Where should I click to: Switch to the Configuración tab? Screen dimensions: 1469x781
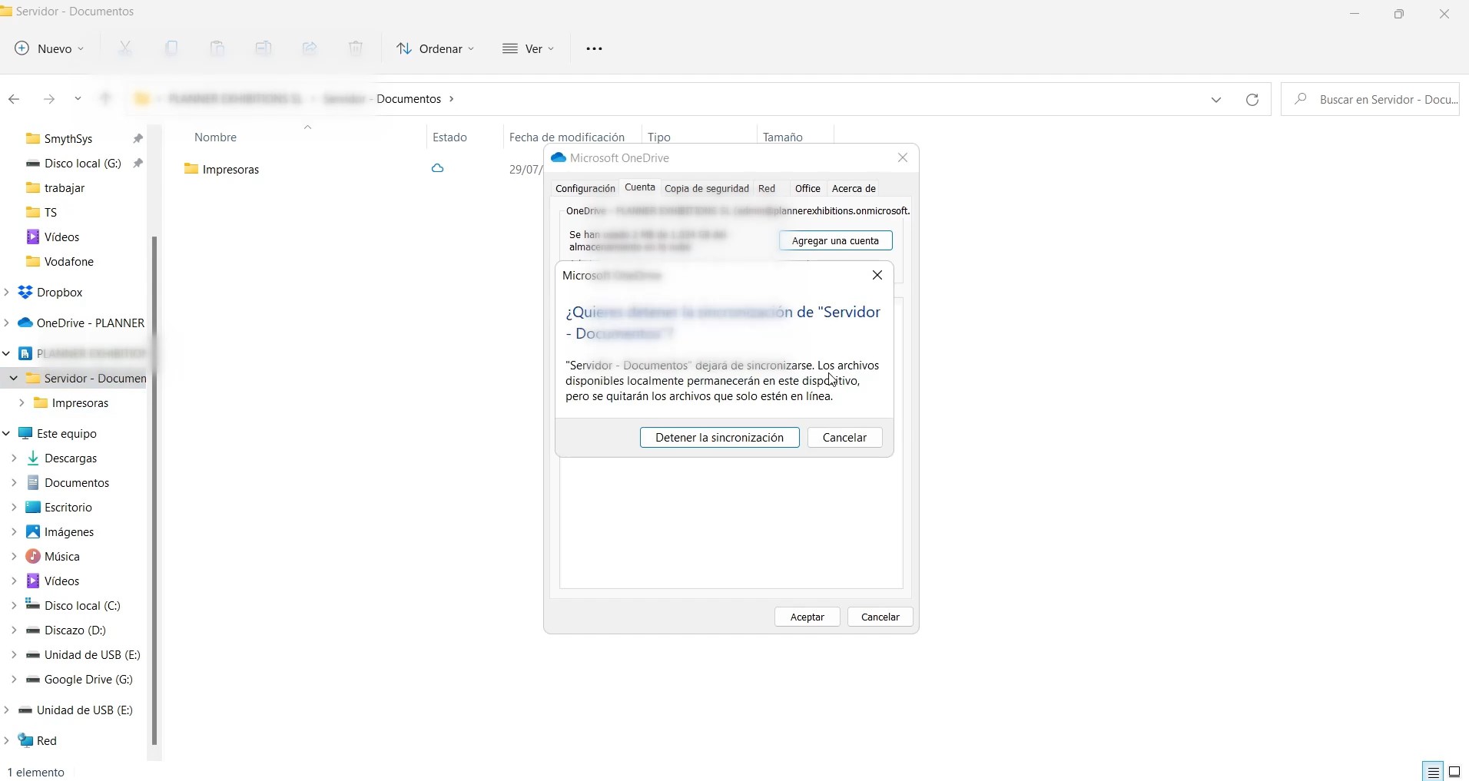pyautogui.click(x=585, y=188)
